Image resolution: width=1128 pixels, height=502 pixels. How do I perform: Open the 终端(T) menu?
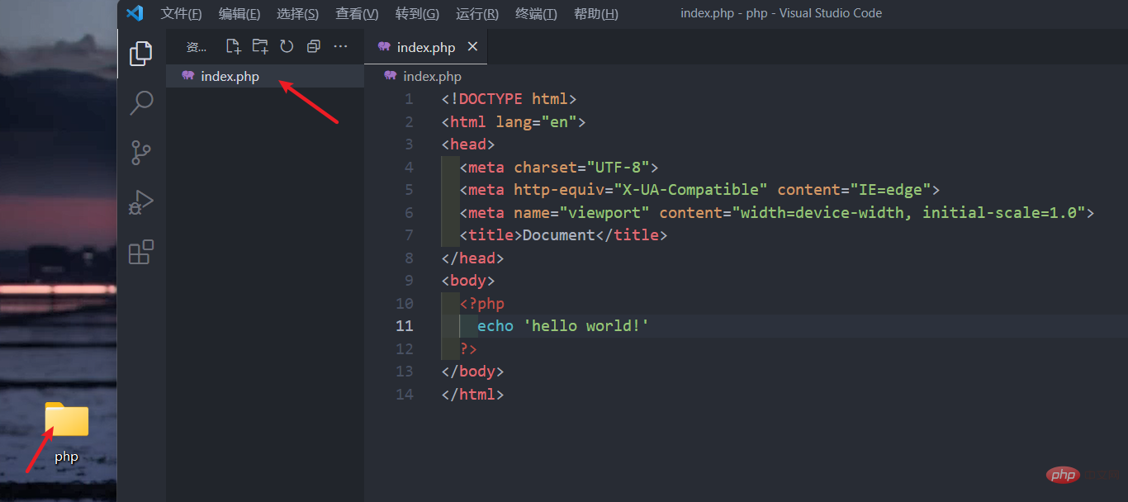point(536,14)
